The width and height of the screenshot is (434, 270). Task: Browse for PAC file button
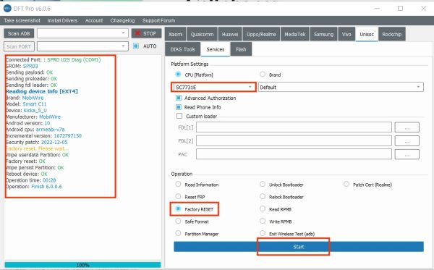tap(407, 154)
